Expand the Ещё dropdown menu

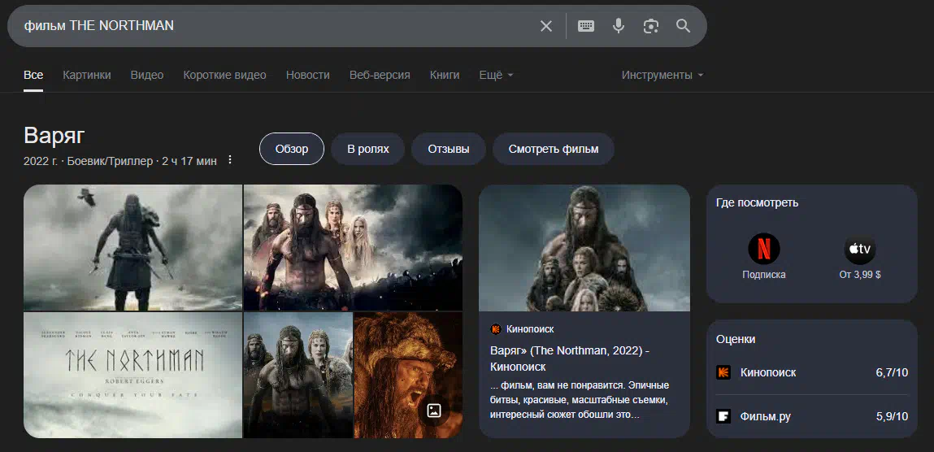pyautogui.click(x=496, y=75)
